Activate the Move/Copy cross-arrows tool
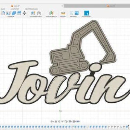Image resolution: width=130 pixels, height=130 pixels. 25,13
